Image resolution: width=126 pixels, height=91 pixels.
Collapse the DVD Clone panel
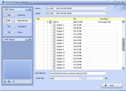[30, 10]
